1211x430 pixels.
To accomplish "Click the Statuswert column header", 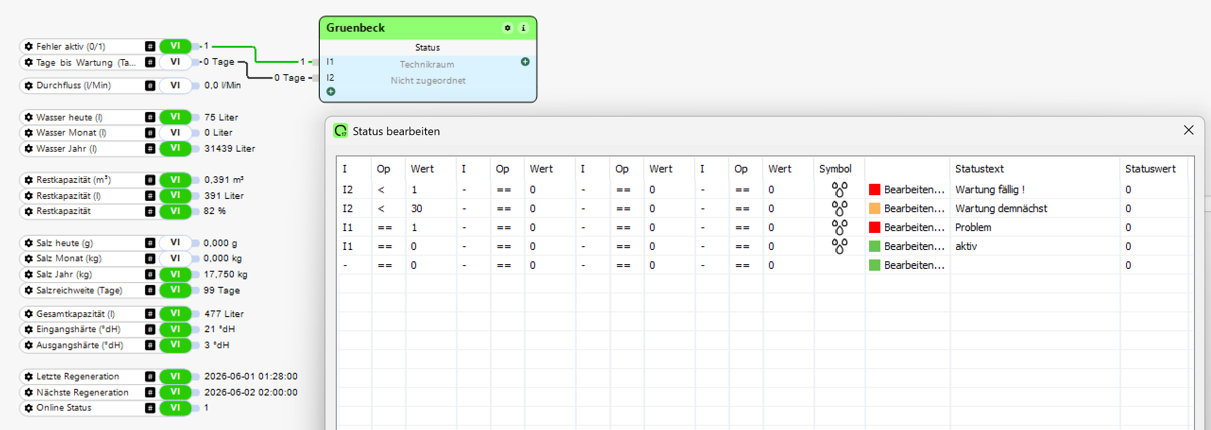I will [x=1153, y=169].
